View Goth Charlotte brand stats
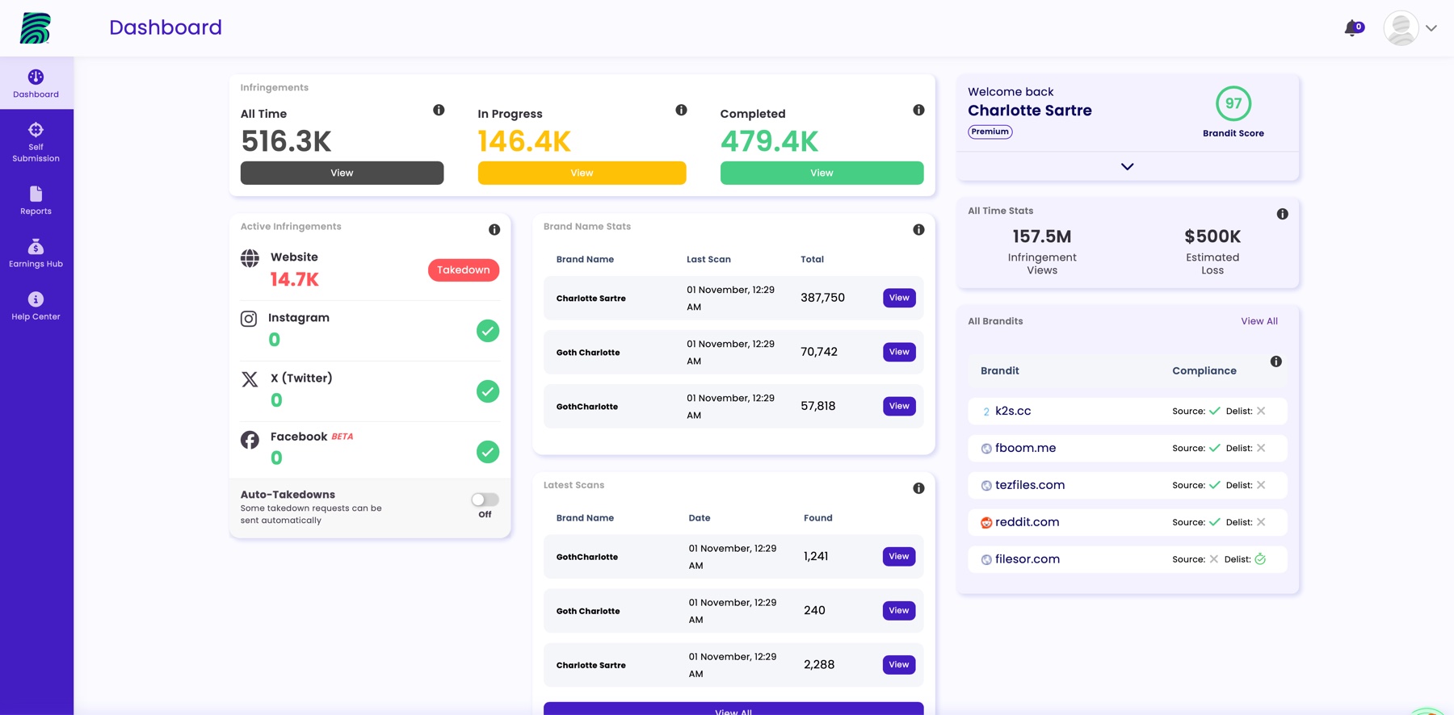1454x715 pixels. [899, 352]
